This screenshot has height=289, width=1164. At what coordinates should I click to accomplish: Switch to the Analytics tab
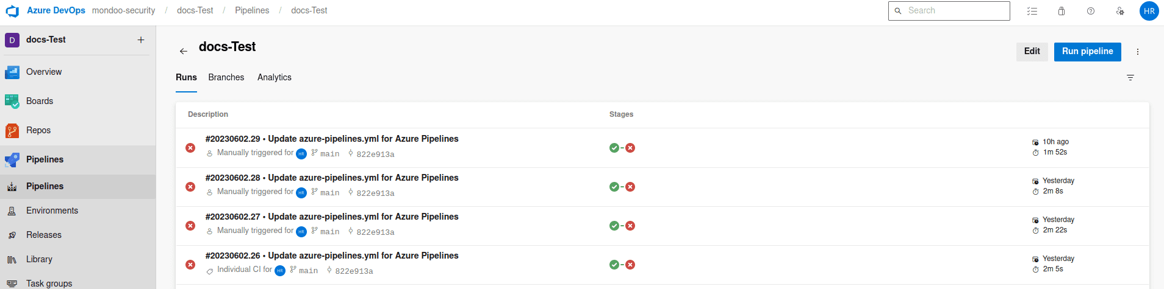pyautogui.click(x=274, y=77)
